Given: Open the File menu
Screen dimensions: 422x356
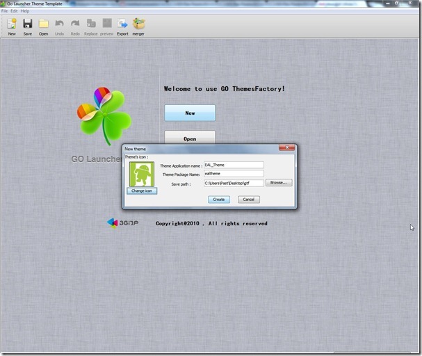Looking at the screenshot, I should [x=5, y=11].
